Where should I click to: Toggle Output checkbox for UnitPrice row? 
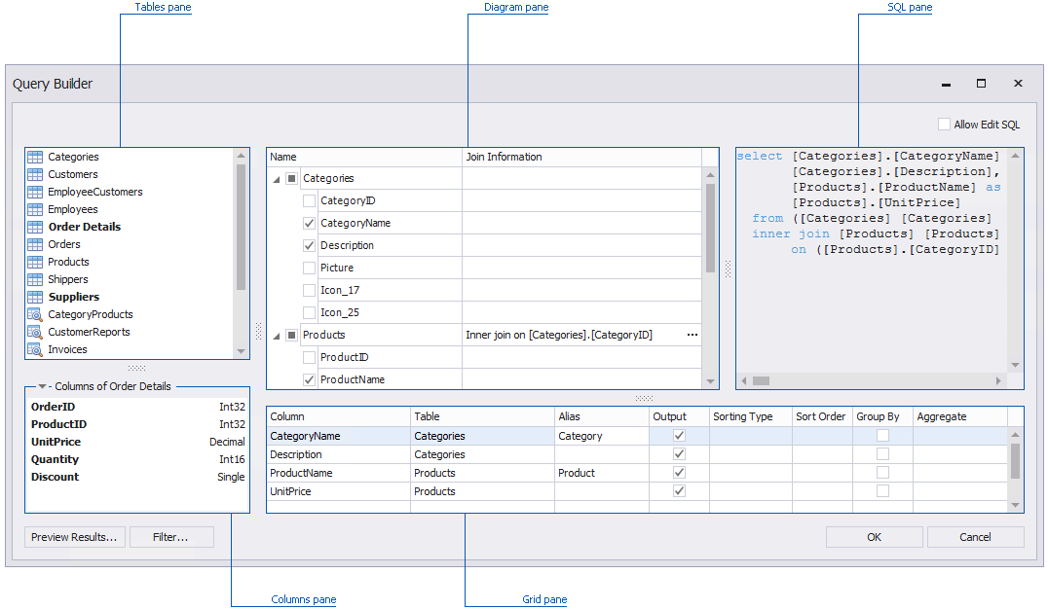(679, 491)
